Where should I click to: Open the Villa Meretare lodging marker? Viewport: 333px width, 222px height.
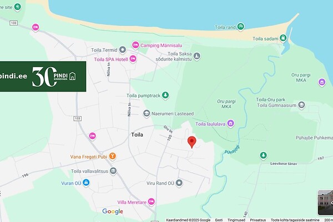(151, 201)
